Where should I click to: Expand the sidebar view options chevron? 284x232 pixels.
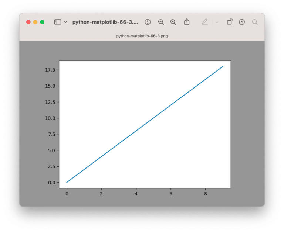point(65,22)
